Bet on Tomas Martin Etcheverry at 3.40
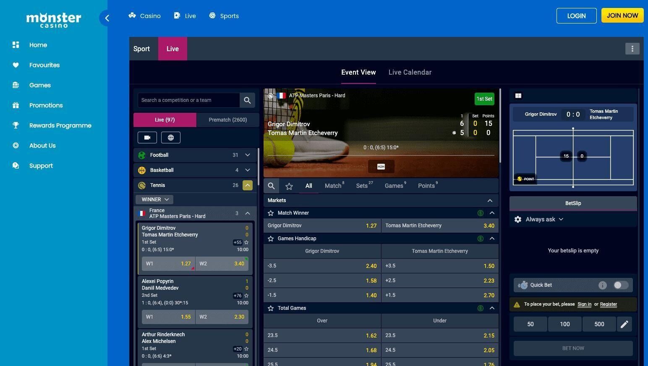Image resolution: width=648 pixels, height=366 pixels. pyautogui.click(x=440, y=226)
